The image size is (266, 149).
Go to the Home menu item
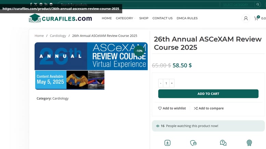tap(107, 18)
